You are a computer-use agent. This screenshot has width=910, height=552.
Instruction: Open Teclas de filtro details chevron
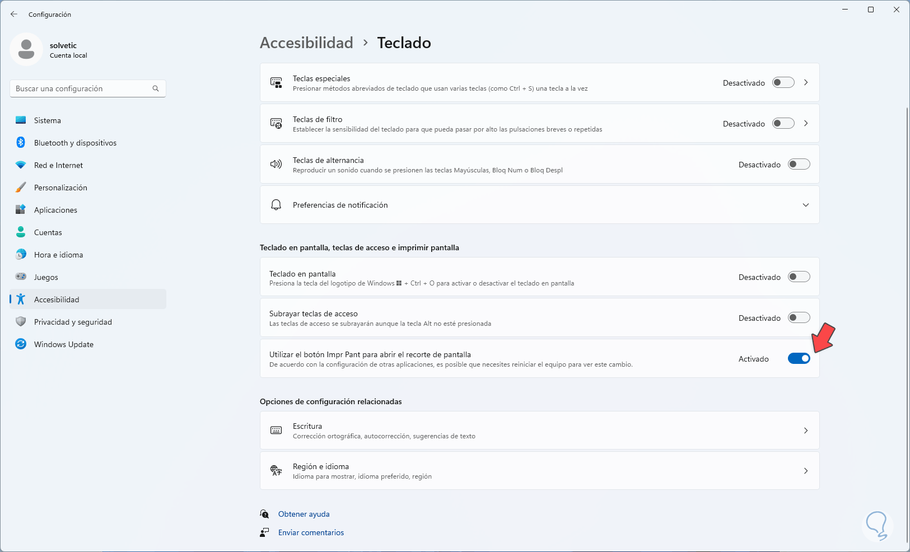pos(806,124)
